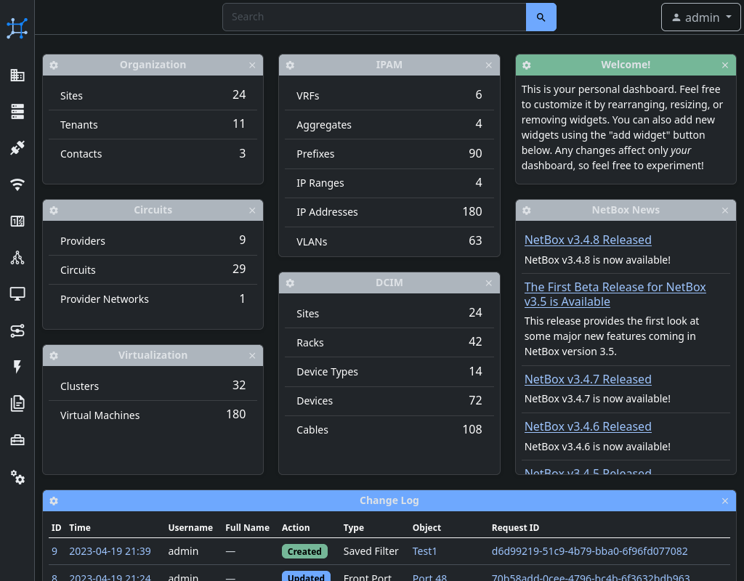Open the Organization section in the sidebar
The width and height of the screenshot is (744, 581).
[x=17, y=75]
